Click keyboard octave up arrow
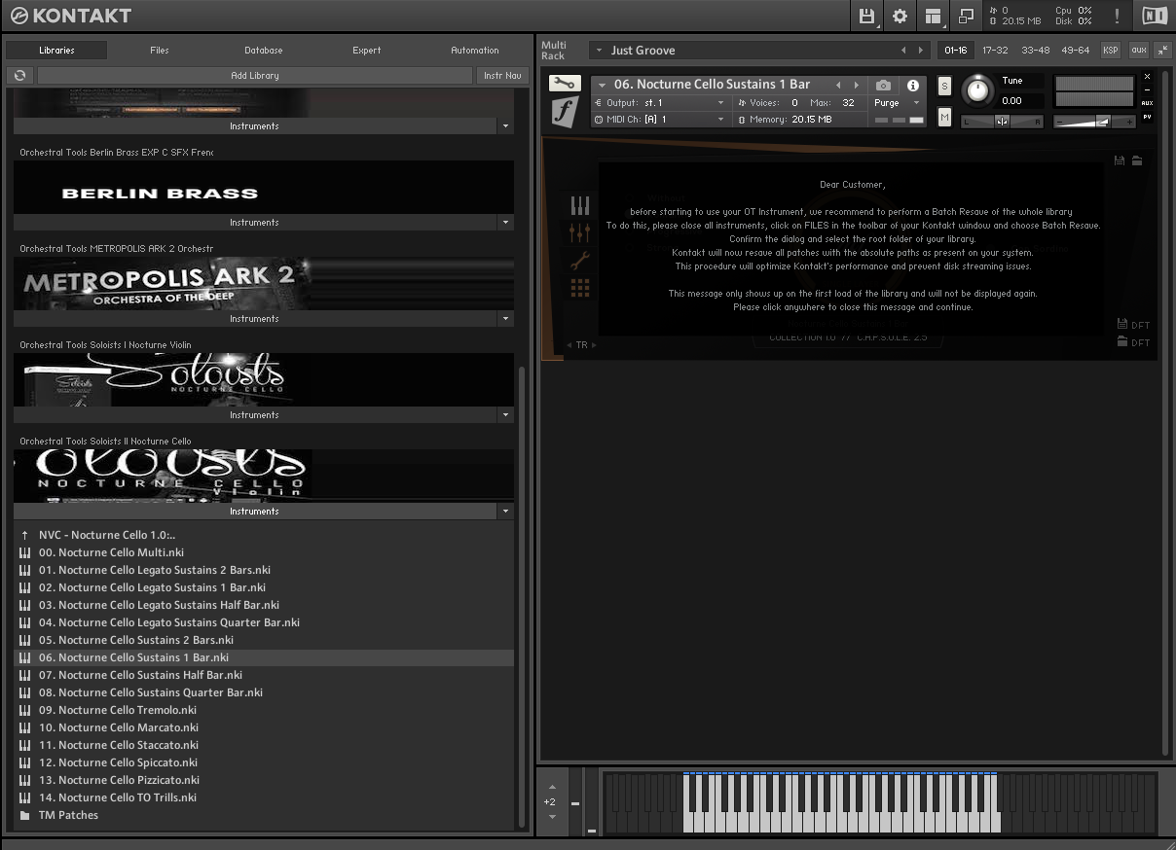1176x850 pixels. point(552,787)
